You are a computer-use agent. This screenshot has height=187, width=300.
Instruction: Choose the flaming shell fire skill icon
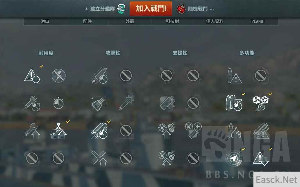click(235, 131)
